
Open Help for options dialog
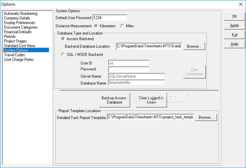click(234, 44)
